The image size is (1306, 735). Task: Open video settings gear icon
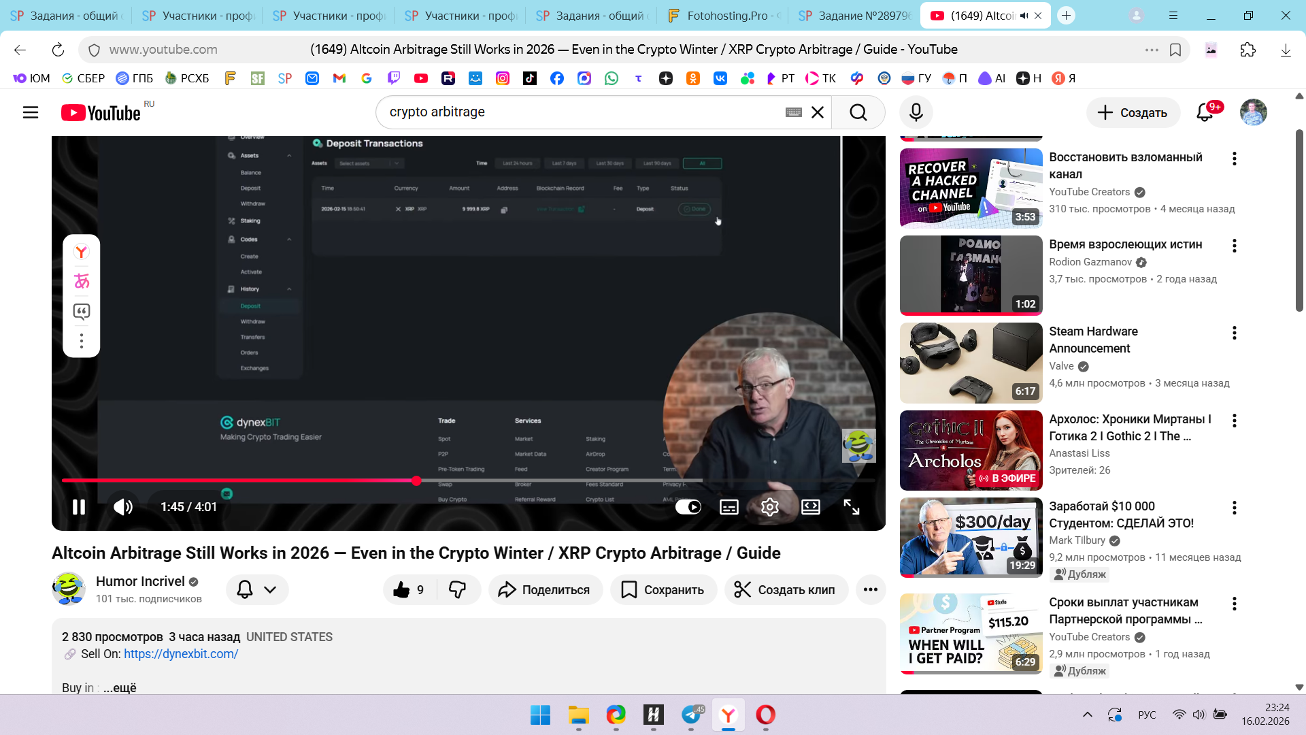pos(769,507)
